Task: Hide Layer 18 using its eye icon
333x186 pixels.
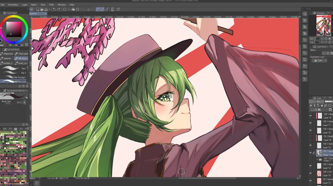Action: pos(311,116)
